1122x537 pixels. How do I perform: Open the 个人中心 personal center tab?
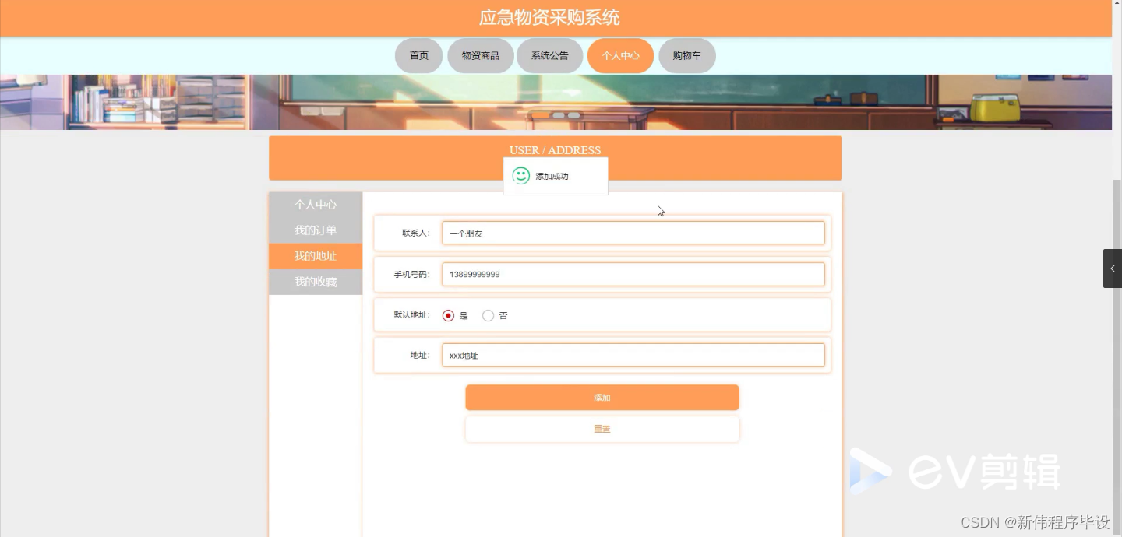pyautogui.click(x=620, y=55)
